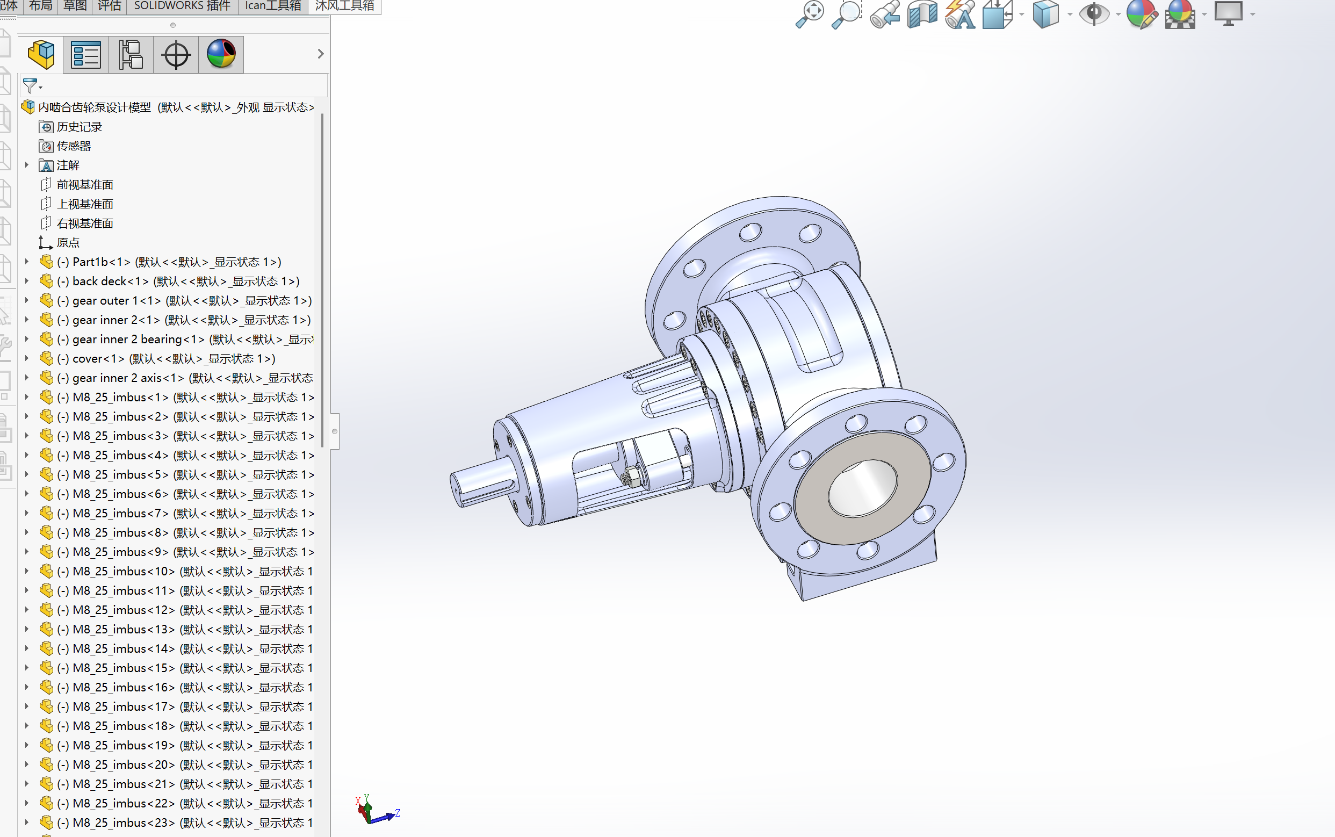Click the M8_25_imbus<18> part icon

47,726
